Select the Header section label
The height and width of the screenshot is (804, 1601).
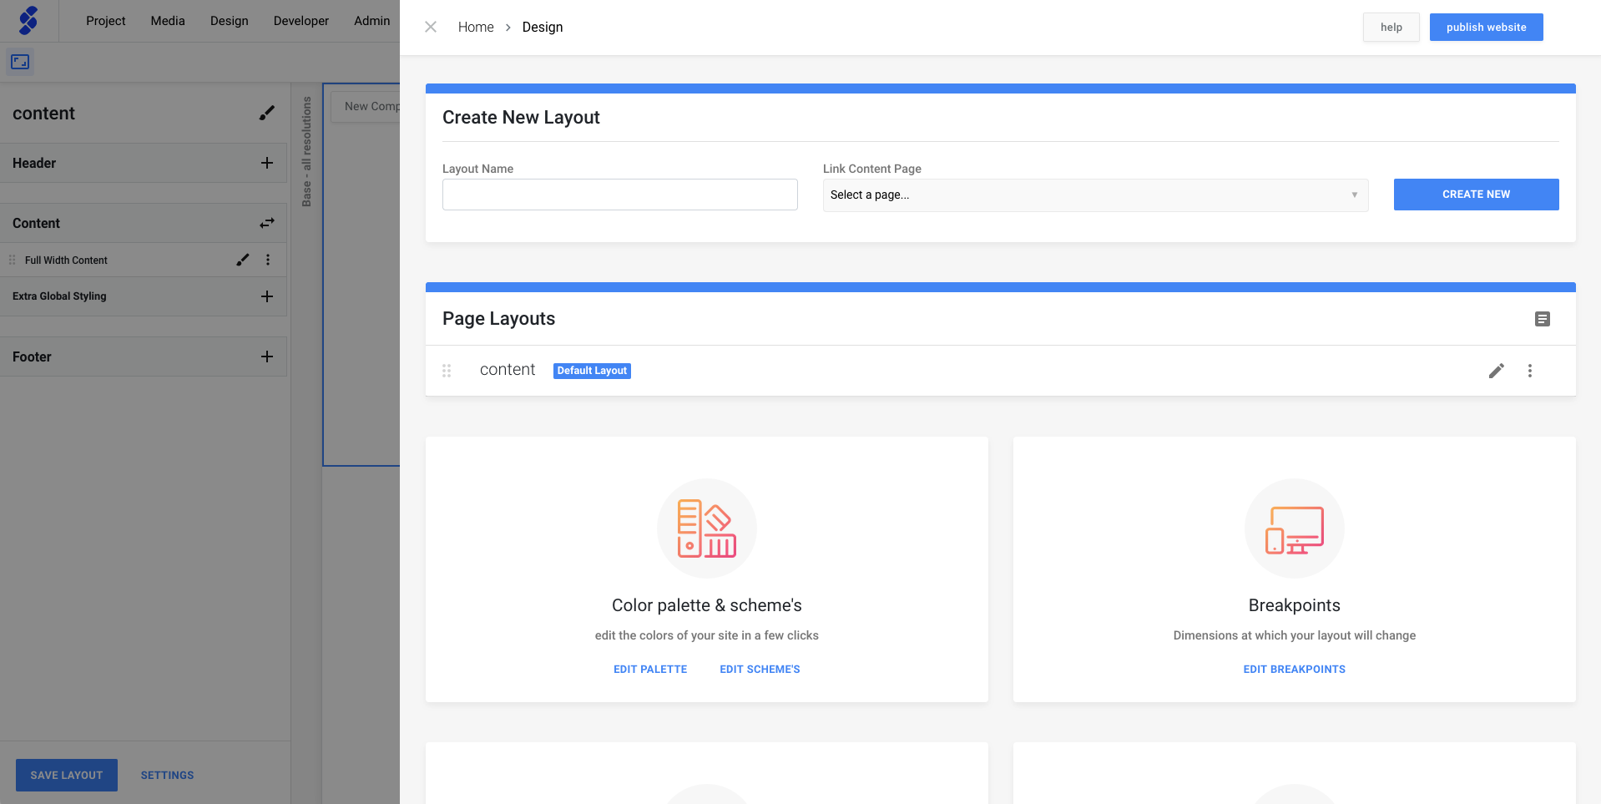[x=34, y=163]
